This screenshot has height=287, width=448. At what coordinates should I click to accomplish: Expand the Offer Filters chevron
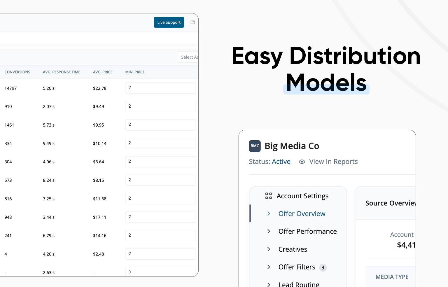[x=269, y=267]
